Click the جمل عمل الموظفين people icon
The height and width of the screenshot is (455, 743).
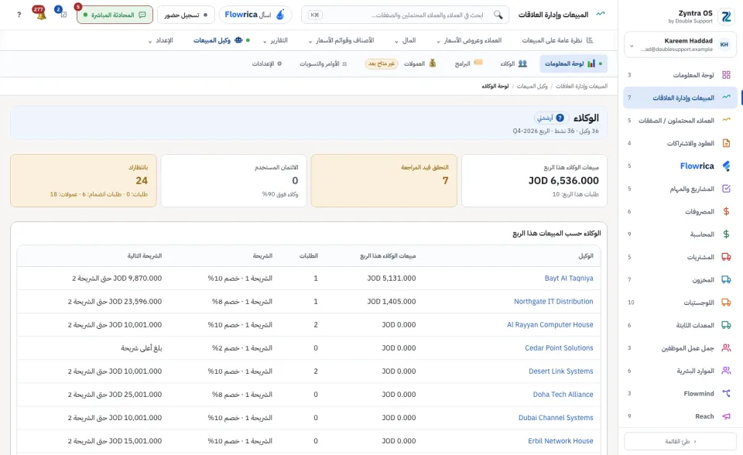(726, 348)
